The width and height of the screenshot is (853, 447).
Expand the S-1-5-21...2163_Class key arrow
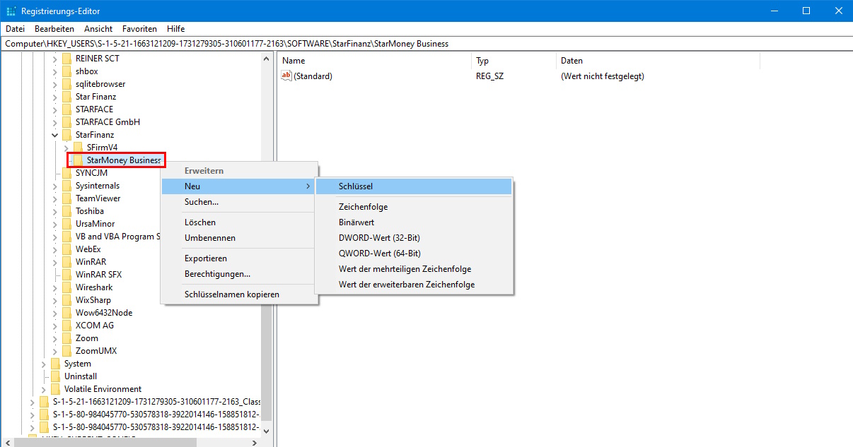[33, 402]
